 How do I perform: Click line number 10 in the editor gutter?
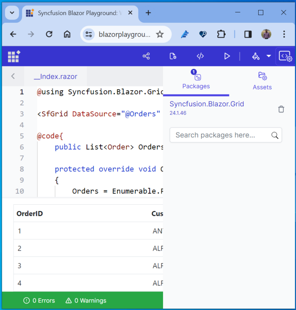pos(20,191)
